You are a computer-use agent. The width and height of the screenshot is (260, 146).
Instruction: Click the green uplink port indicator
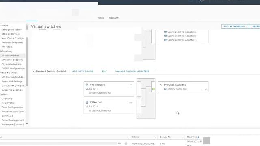pos(154,89)
